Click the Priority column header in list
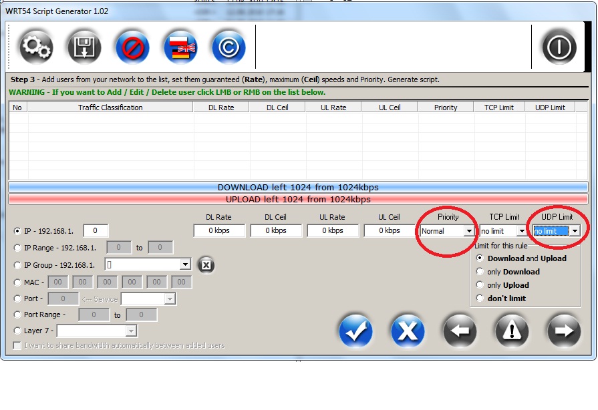Screen dimensions: 598x410 446,108
